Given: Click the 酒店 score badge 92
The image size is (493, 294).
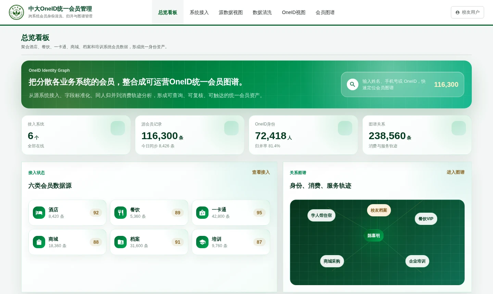Looking at the screenshot, I should click(96, 213).
